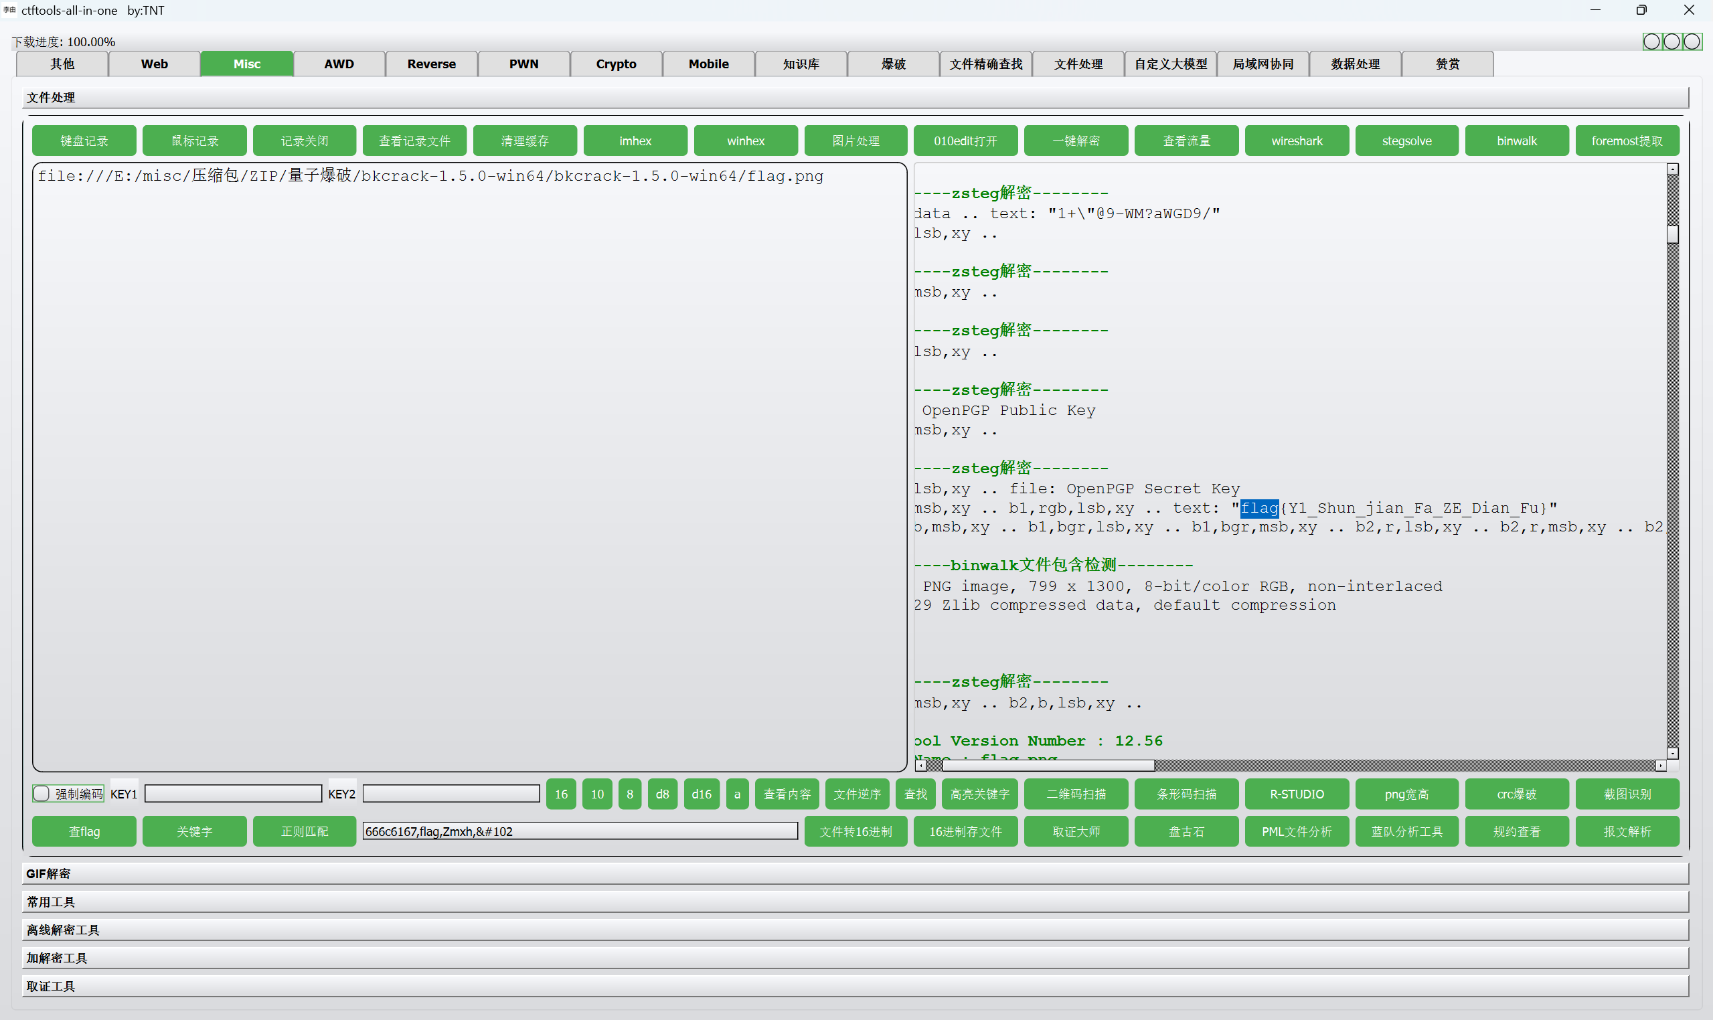Image resolution: width=1713 pixels, height=1020 pixels.
Task: Switch to the Crypto tab
Action: (x=616, y=64)
